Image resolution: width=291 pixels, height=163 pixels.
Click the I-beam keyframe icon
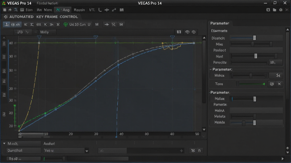[32, 24]
